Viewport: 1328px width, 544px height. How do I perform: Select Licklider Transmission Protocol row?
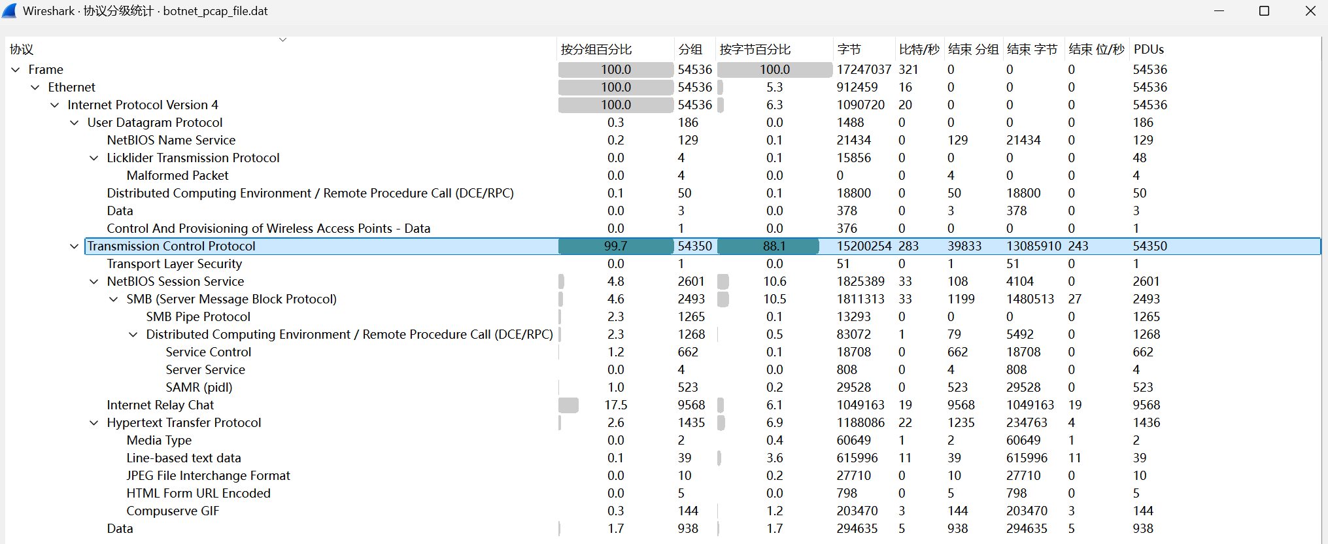664,158
